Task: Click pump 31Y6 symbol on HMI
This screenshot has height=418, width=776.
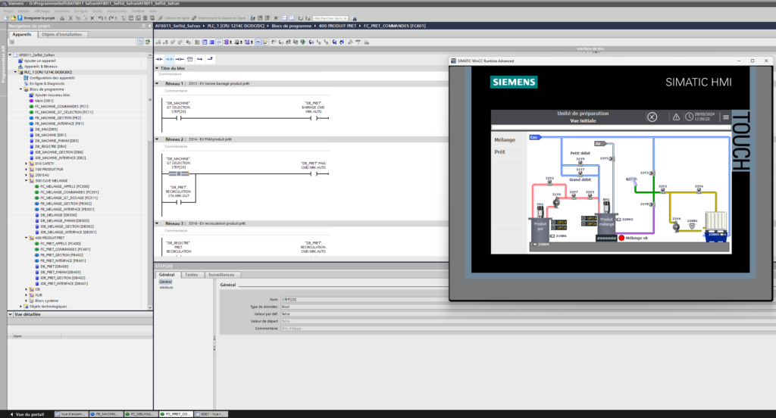Action: 556,201
